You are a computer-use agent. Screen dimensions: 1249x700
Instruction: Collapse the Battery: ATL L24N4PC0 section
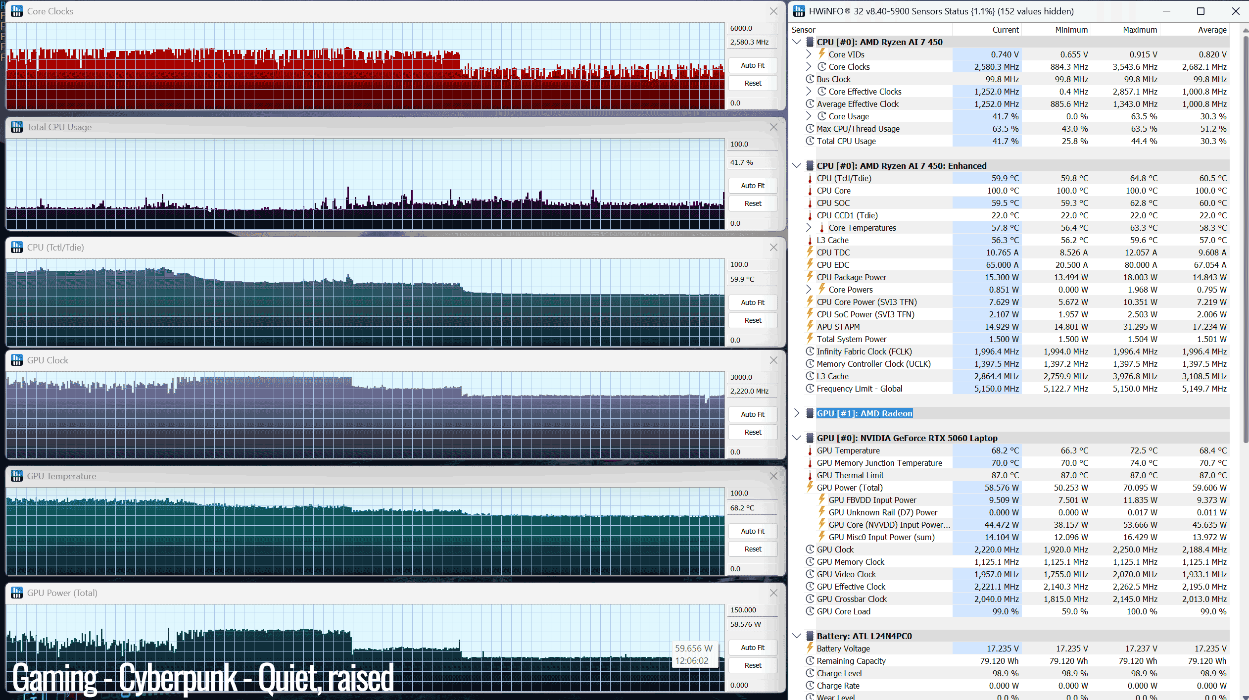[x=797, y=636]
